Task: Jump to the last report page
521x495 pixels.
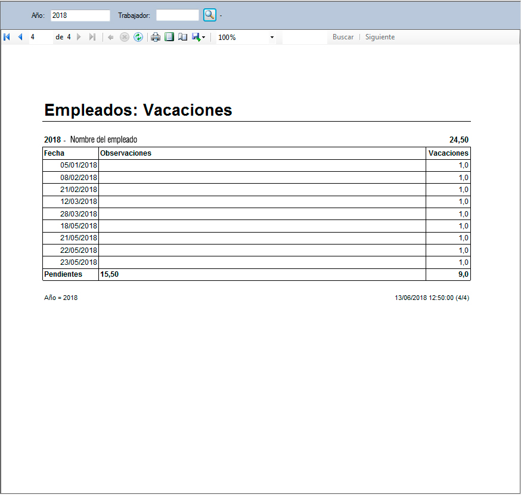Action: point(92,37)
